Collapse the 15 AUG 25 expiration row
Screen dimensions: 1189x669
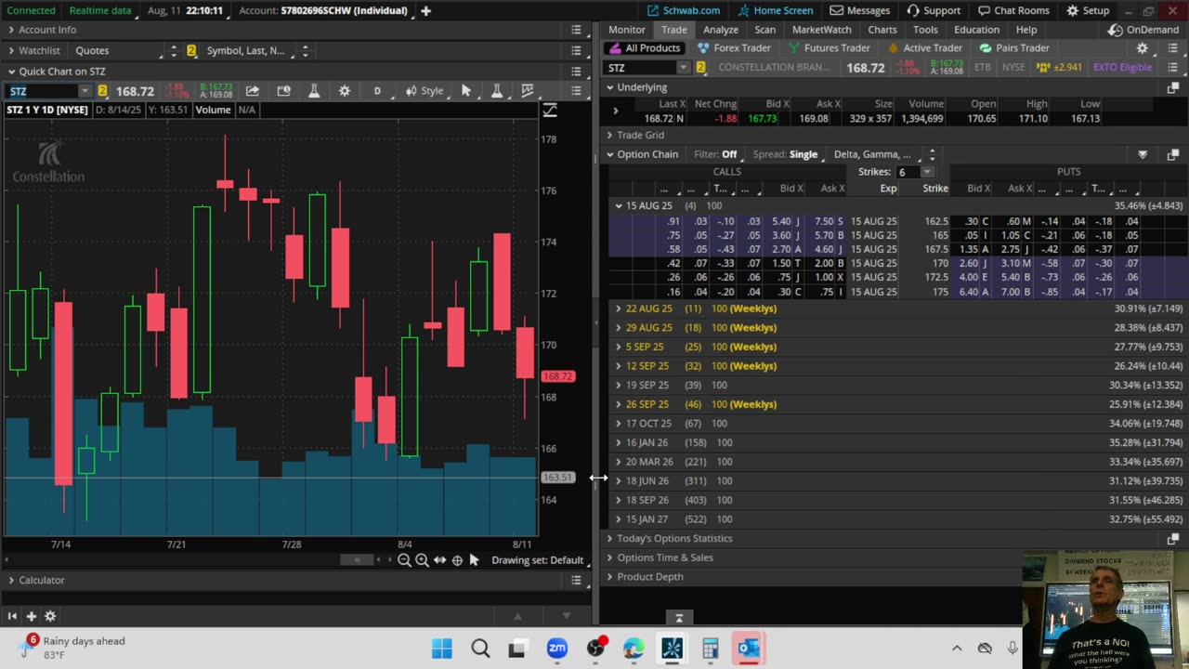(x=619, y=205)
